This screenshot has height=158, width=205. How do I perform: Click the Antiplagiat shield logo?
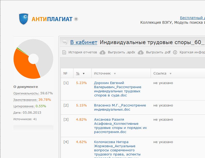point(23,19)
